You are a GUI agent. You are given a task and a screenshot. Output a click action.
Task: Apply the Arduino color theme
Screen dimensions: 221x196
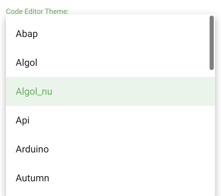[110, 149]
